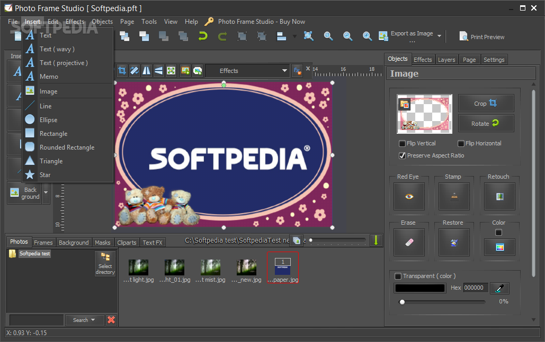This screenshot has width=545, height=342.
Task: Click the Hex color input field
Action: point(476,288)
